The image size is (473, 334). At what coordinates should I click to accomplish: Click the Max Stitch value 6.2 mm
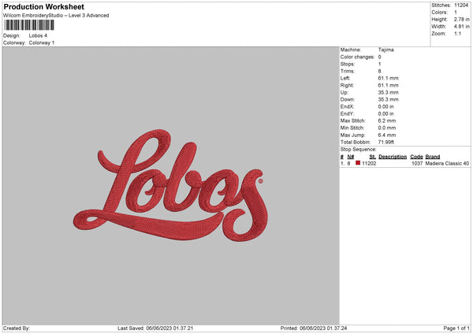click(387, 121)
